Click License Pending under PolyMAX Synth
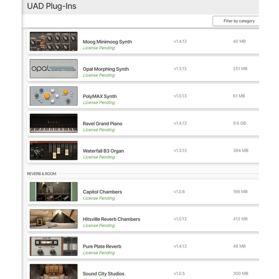Viewport: 279px width, 279px height. point(99,102)
